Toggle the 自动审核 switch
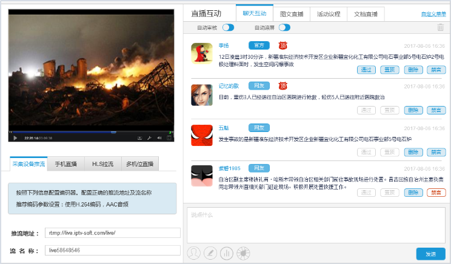Viewport: 451px width, 264px height. click(228, 27)
